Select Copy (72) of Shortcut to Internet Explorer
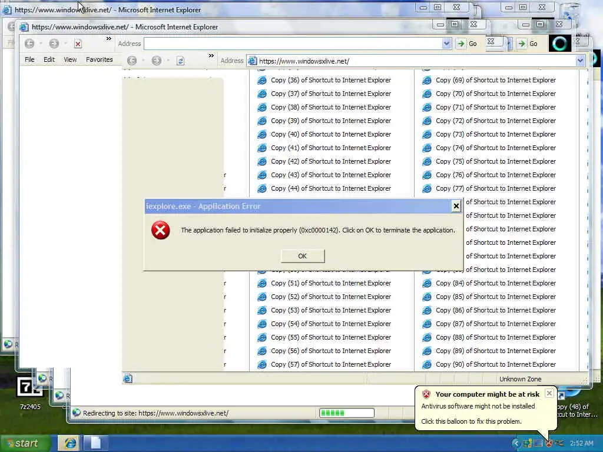The image size is (603, 452). (x=489, y=121)
